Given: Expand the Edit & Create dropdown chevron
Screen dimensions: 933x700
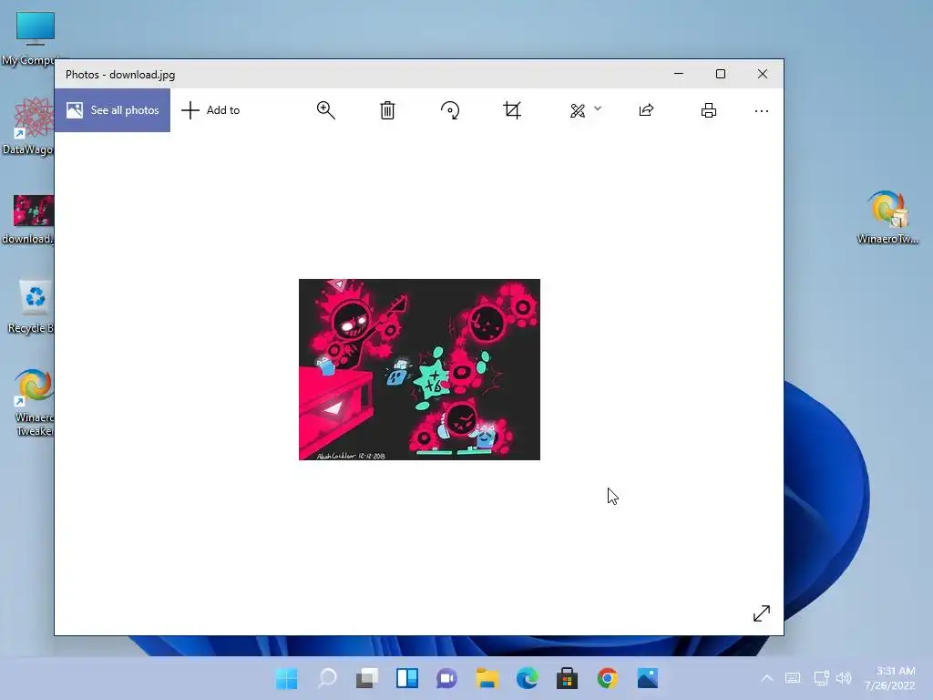Looking at the screenshot, I should [x=598, y=108].
